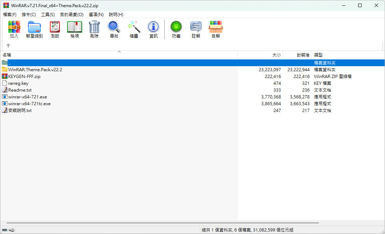The width and height of the screenshot is (385, 234).
Task: Select Readme.txt file name
Action: (x=20, y=90)
